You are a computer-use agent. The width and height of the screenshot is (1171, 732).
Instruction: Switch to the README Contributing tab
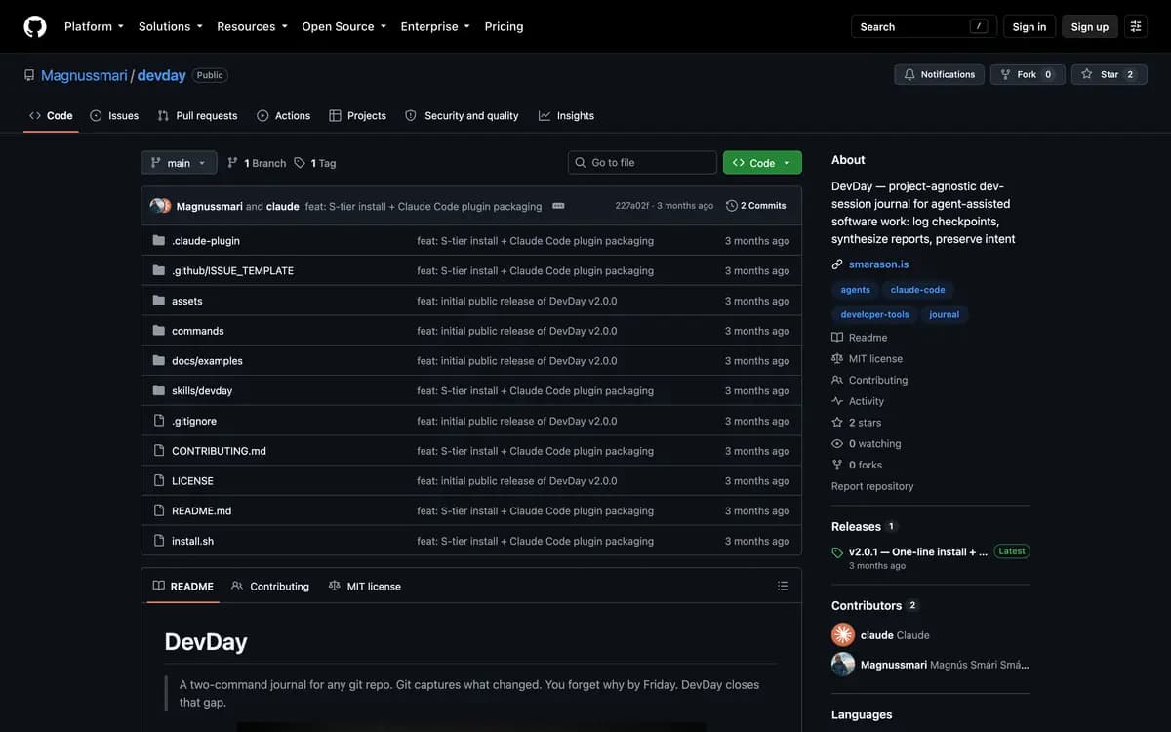[x=270, y=586]
